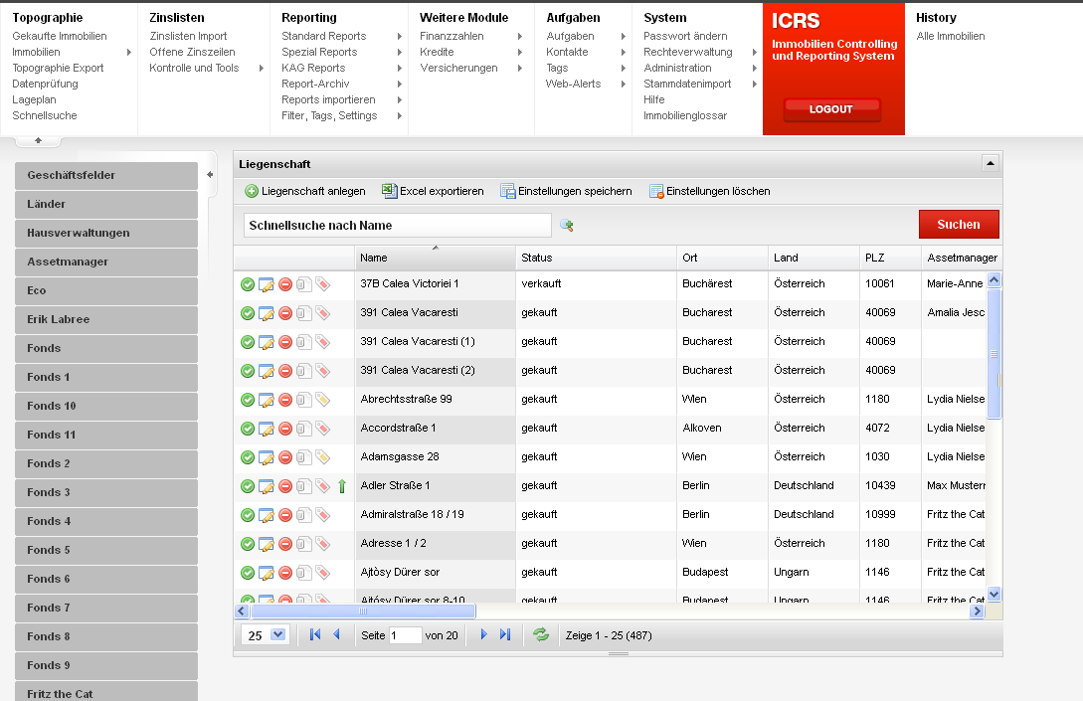Open Finanzzahlen under Weitere Module
The image size is (1083, 701).
pos(451,36)
